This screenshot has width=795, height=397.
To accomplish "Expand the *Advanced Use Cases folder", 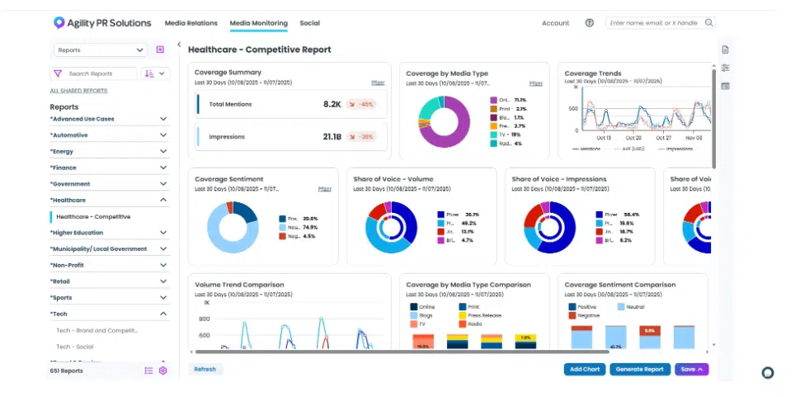I will pos(163,119).
